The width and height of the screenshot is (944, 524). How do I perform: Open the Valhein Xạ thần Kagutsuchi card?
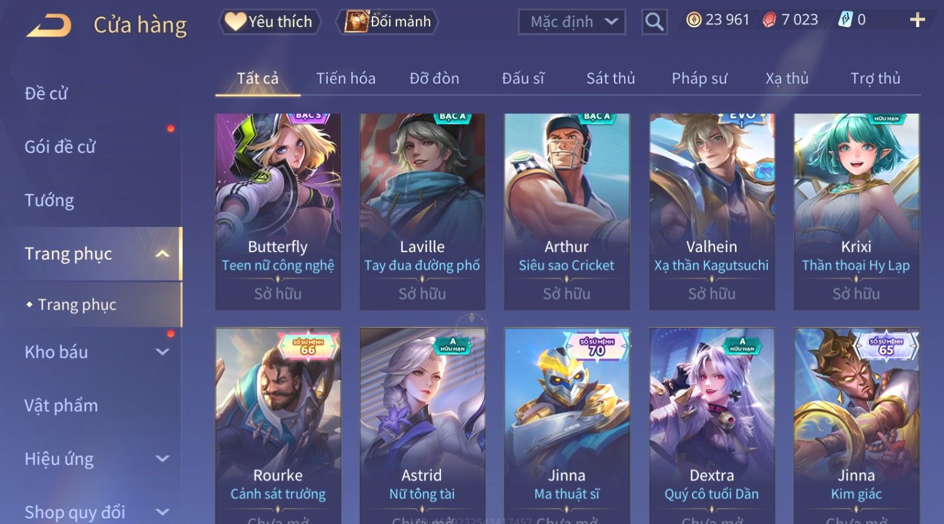711,212
